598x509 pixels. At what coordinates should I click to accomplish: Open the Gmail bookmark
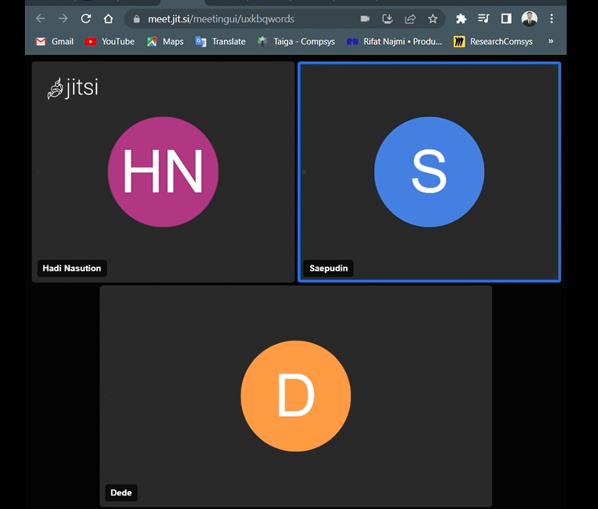[x=55, y=42]
